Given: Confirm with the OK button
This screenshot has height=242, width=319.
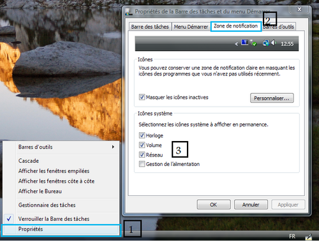Looking at the screenshot, I should tap(214, 204).
